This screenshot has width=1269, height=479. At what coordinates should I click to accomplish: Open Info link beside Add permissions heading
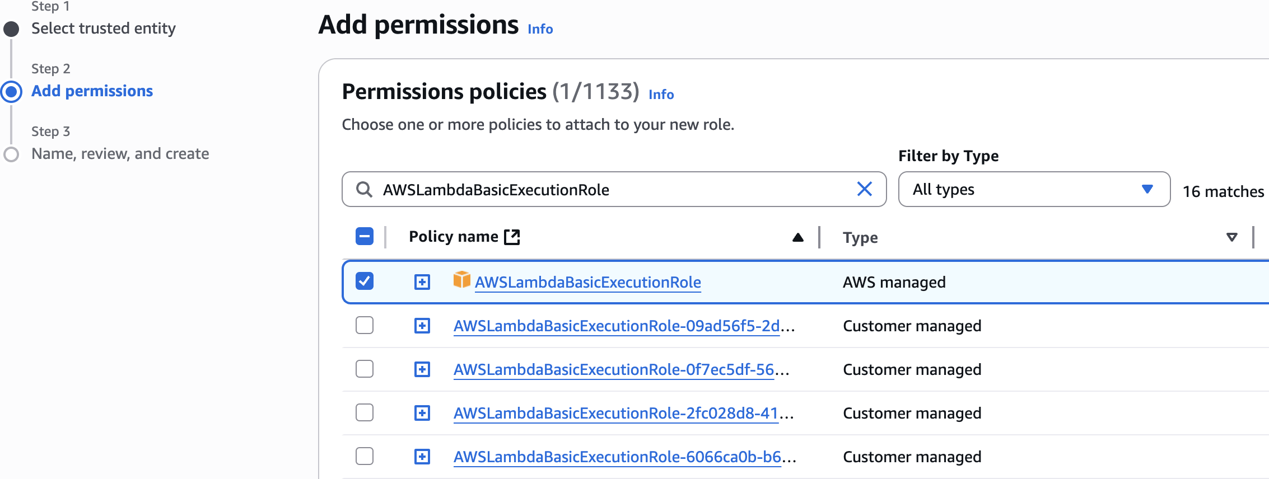point(540,29)
